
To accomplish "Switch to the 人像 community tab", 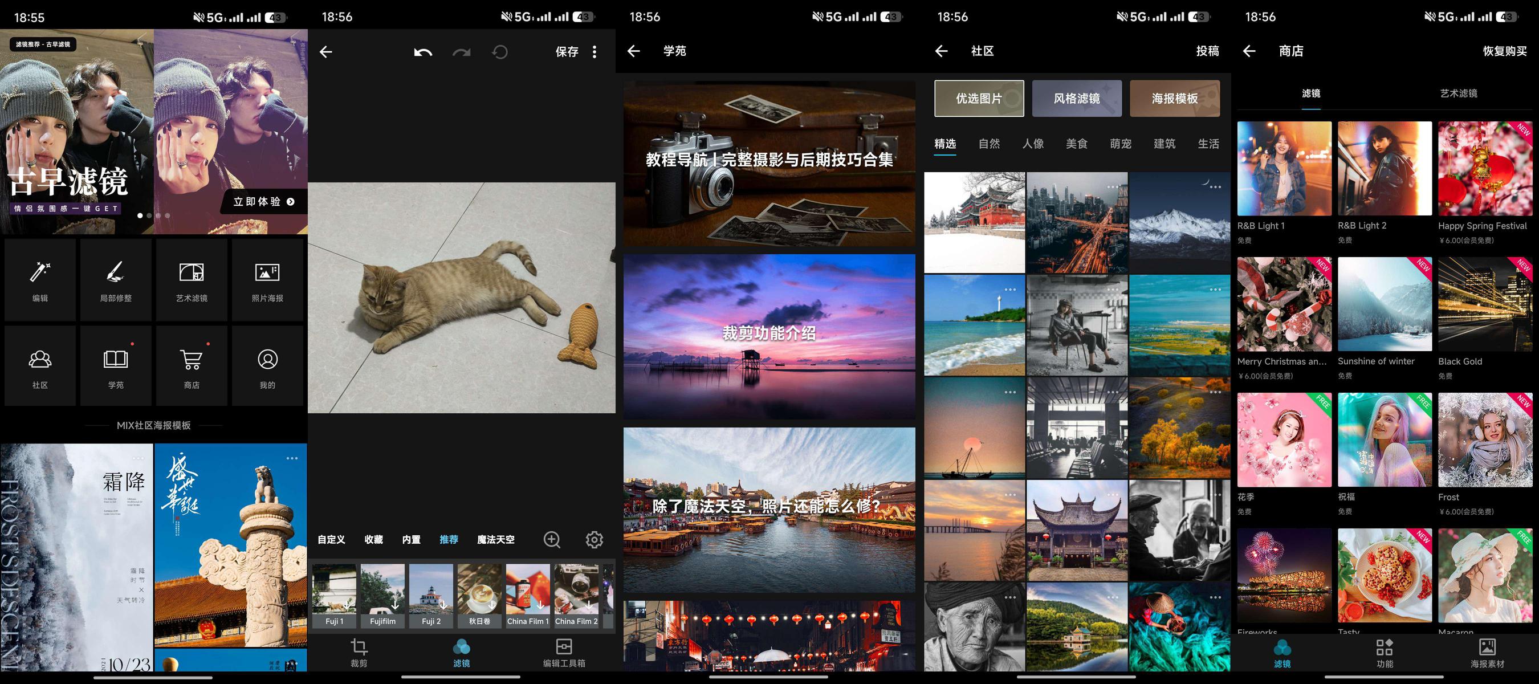I will pos(1033,144).
